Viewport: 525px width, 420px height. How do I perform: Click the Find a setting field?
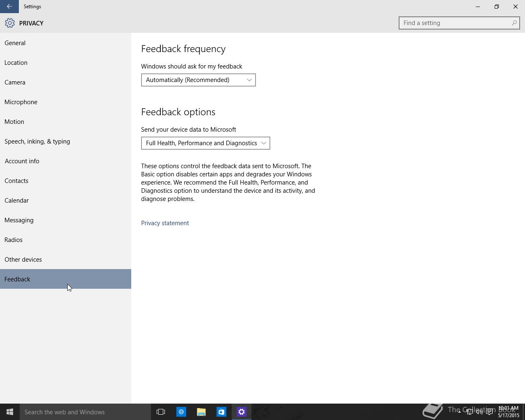[x=459, y=23]
